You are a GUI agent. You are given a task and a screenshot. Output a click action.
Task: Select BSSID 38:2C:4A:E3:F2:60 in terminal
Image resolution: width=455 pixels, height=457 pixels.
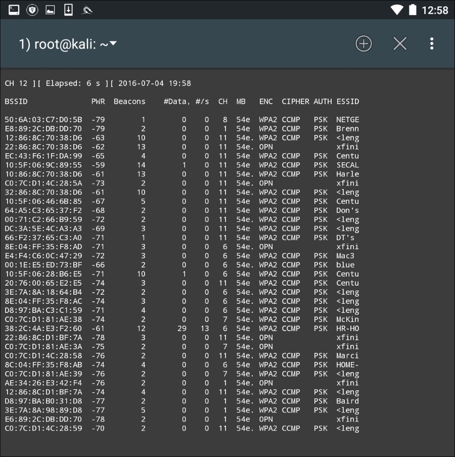[43, 329]
